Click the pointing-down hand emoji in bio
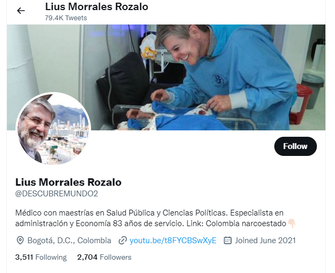 (292, 224)
